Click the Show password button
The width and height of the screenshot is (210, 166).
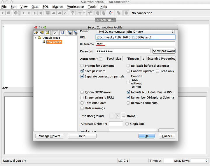(164, 51)
